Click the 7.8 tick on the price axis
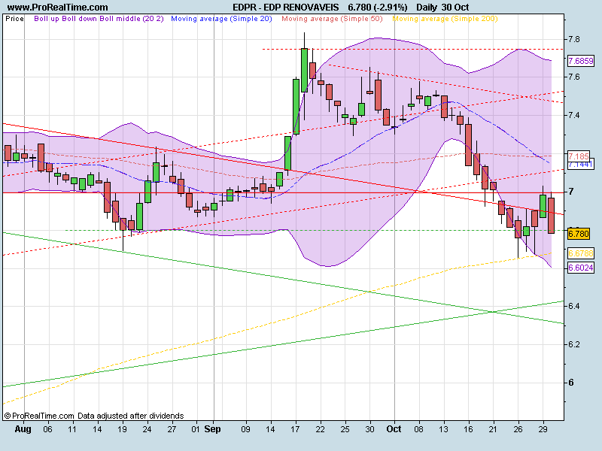Viewport: 602px width, 451px height. point(574,39)
